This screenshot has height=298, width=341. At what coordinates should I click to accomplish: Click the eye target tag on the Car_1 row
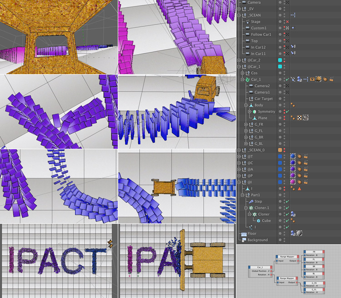[312, 79]
